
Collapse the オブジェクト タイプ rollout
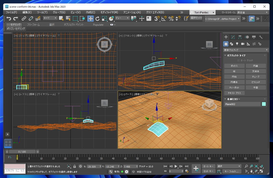[236, 55]
